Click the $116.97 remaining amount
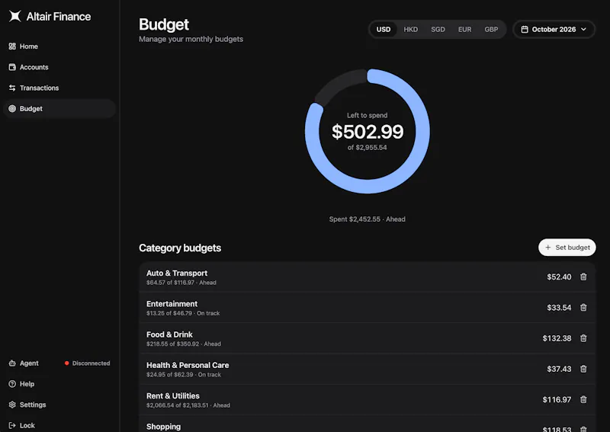The image size is (610, 432). (557, 400)
